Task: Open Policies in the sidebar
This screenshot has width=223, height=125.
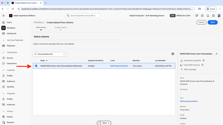Action: coord(10,117)
